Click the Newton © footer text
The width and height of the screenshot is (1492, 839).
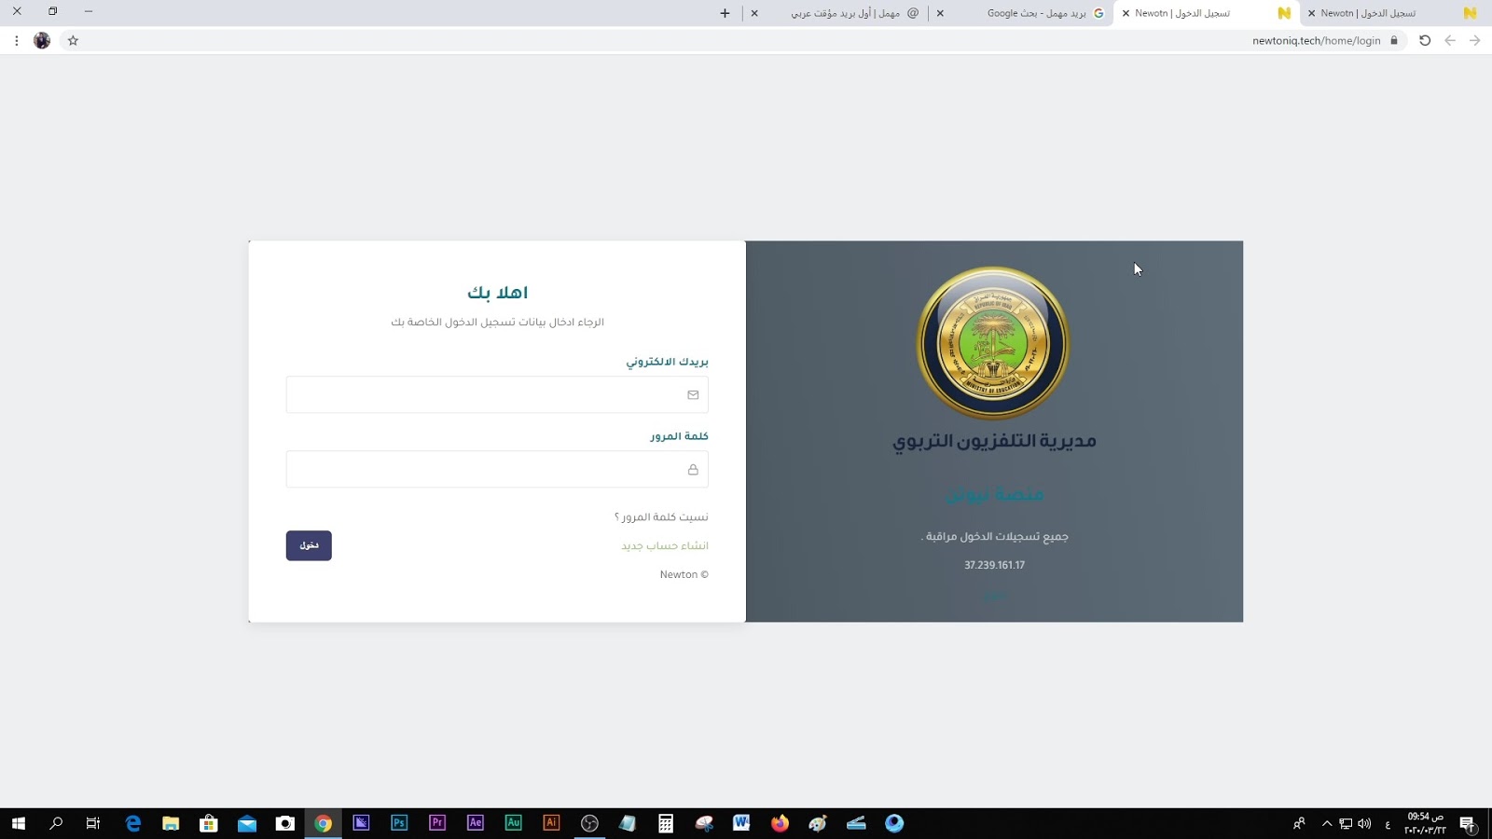coord(684,574)
